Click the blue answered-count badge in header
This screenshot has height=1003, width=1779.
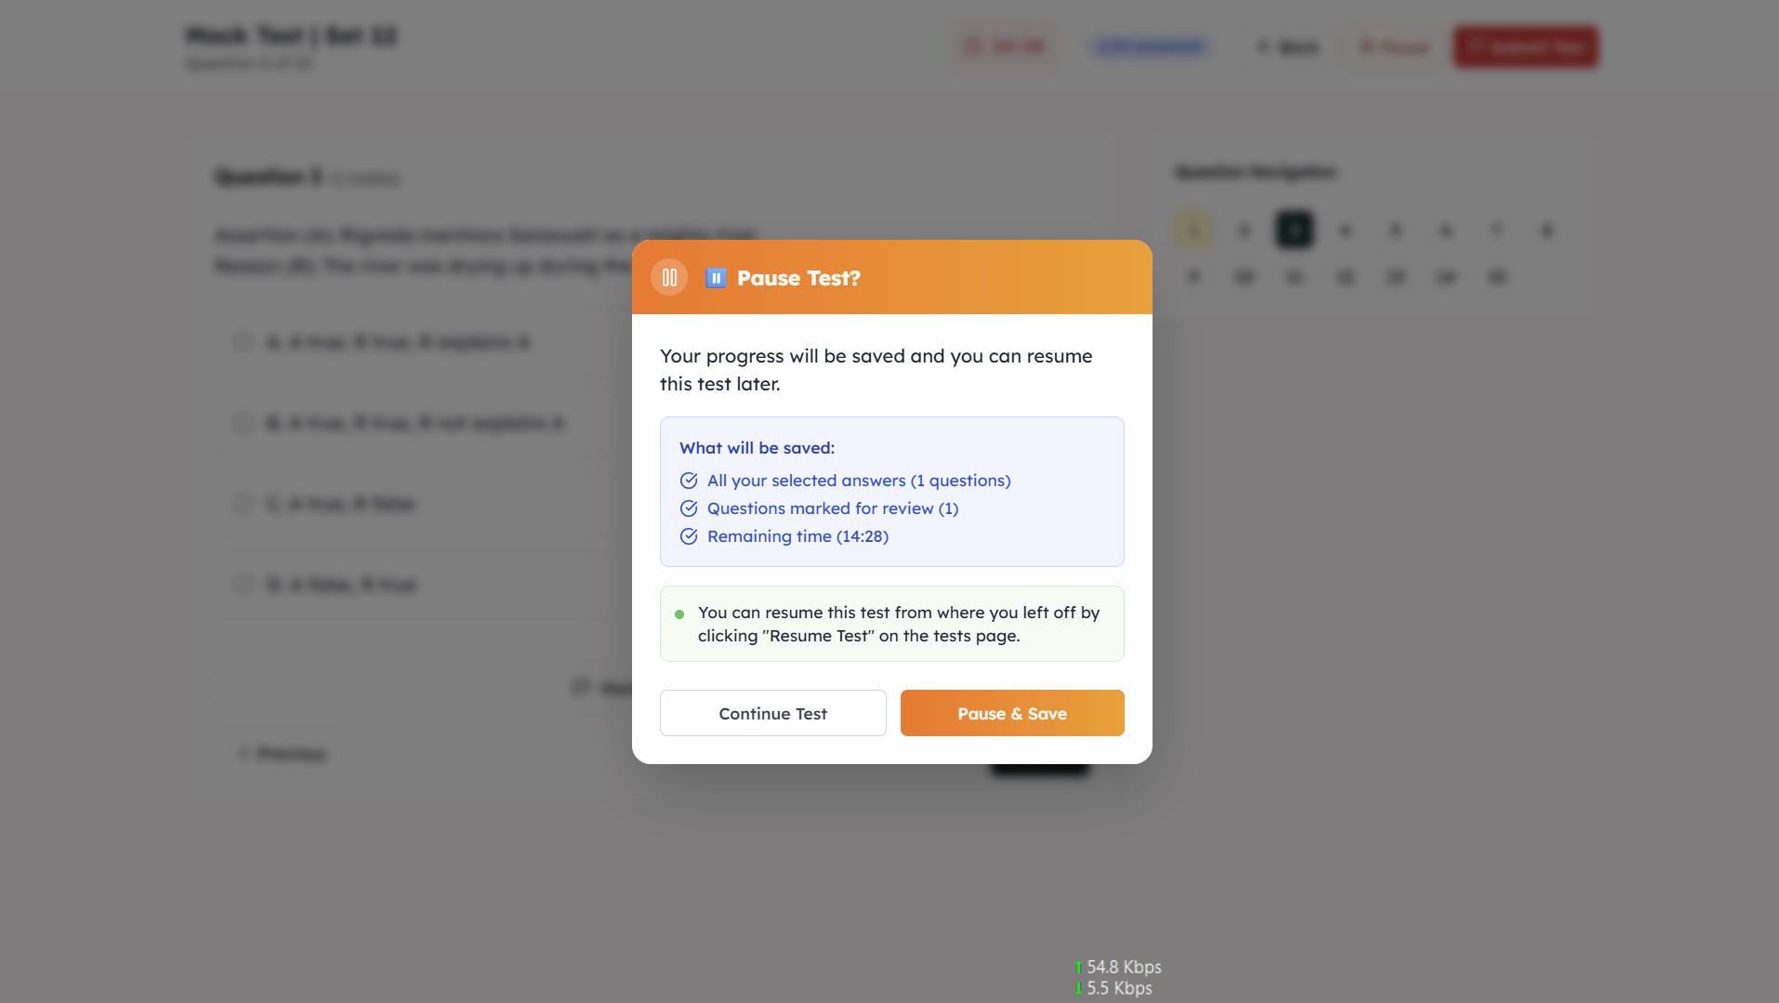[1150, 46]
